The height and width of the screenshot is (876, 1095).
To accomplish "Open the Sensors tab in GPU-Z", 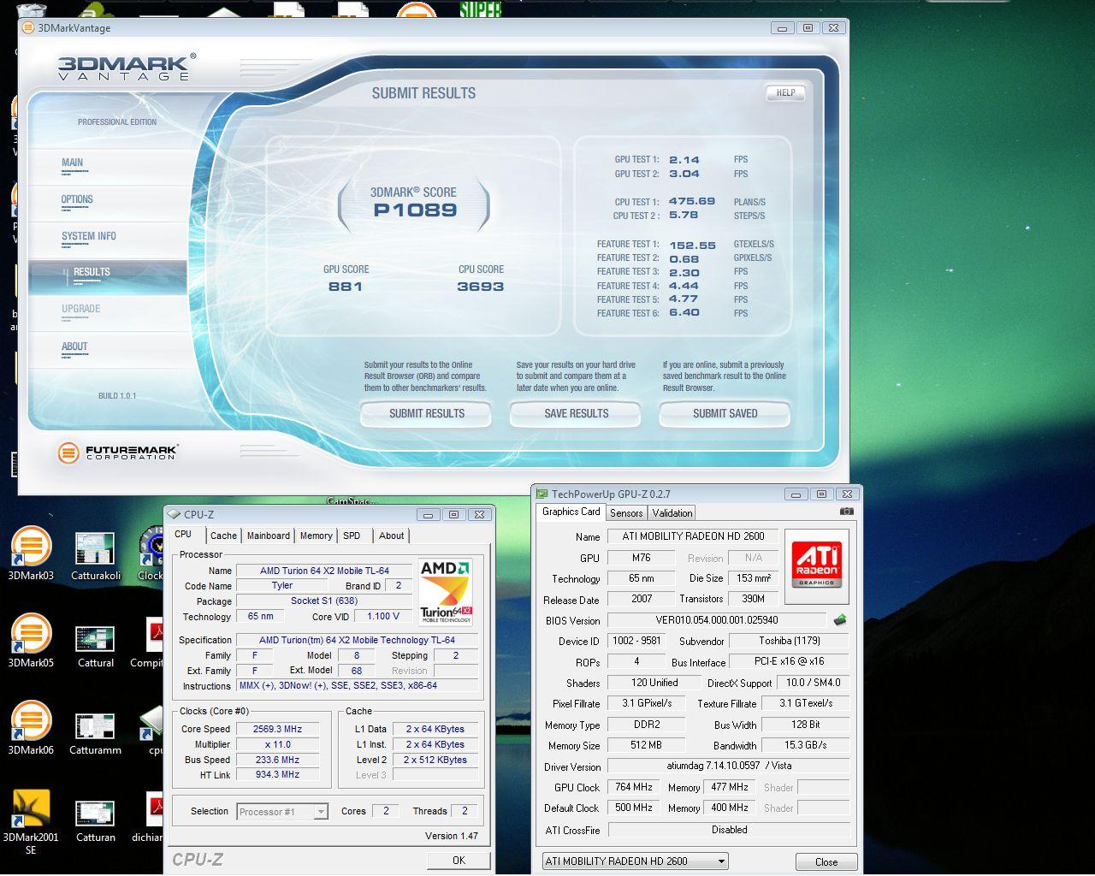I will (x=626, y=513).
